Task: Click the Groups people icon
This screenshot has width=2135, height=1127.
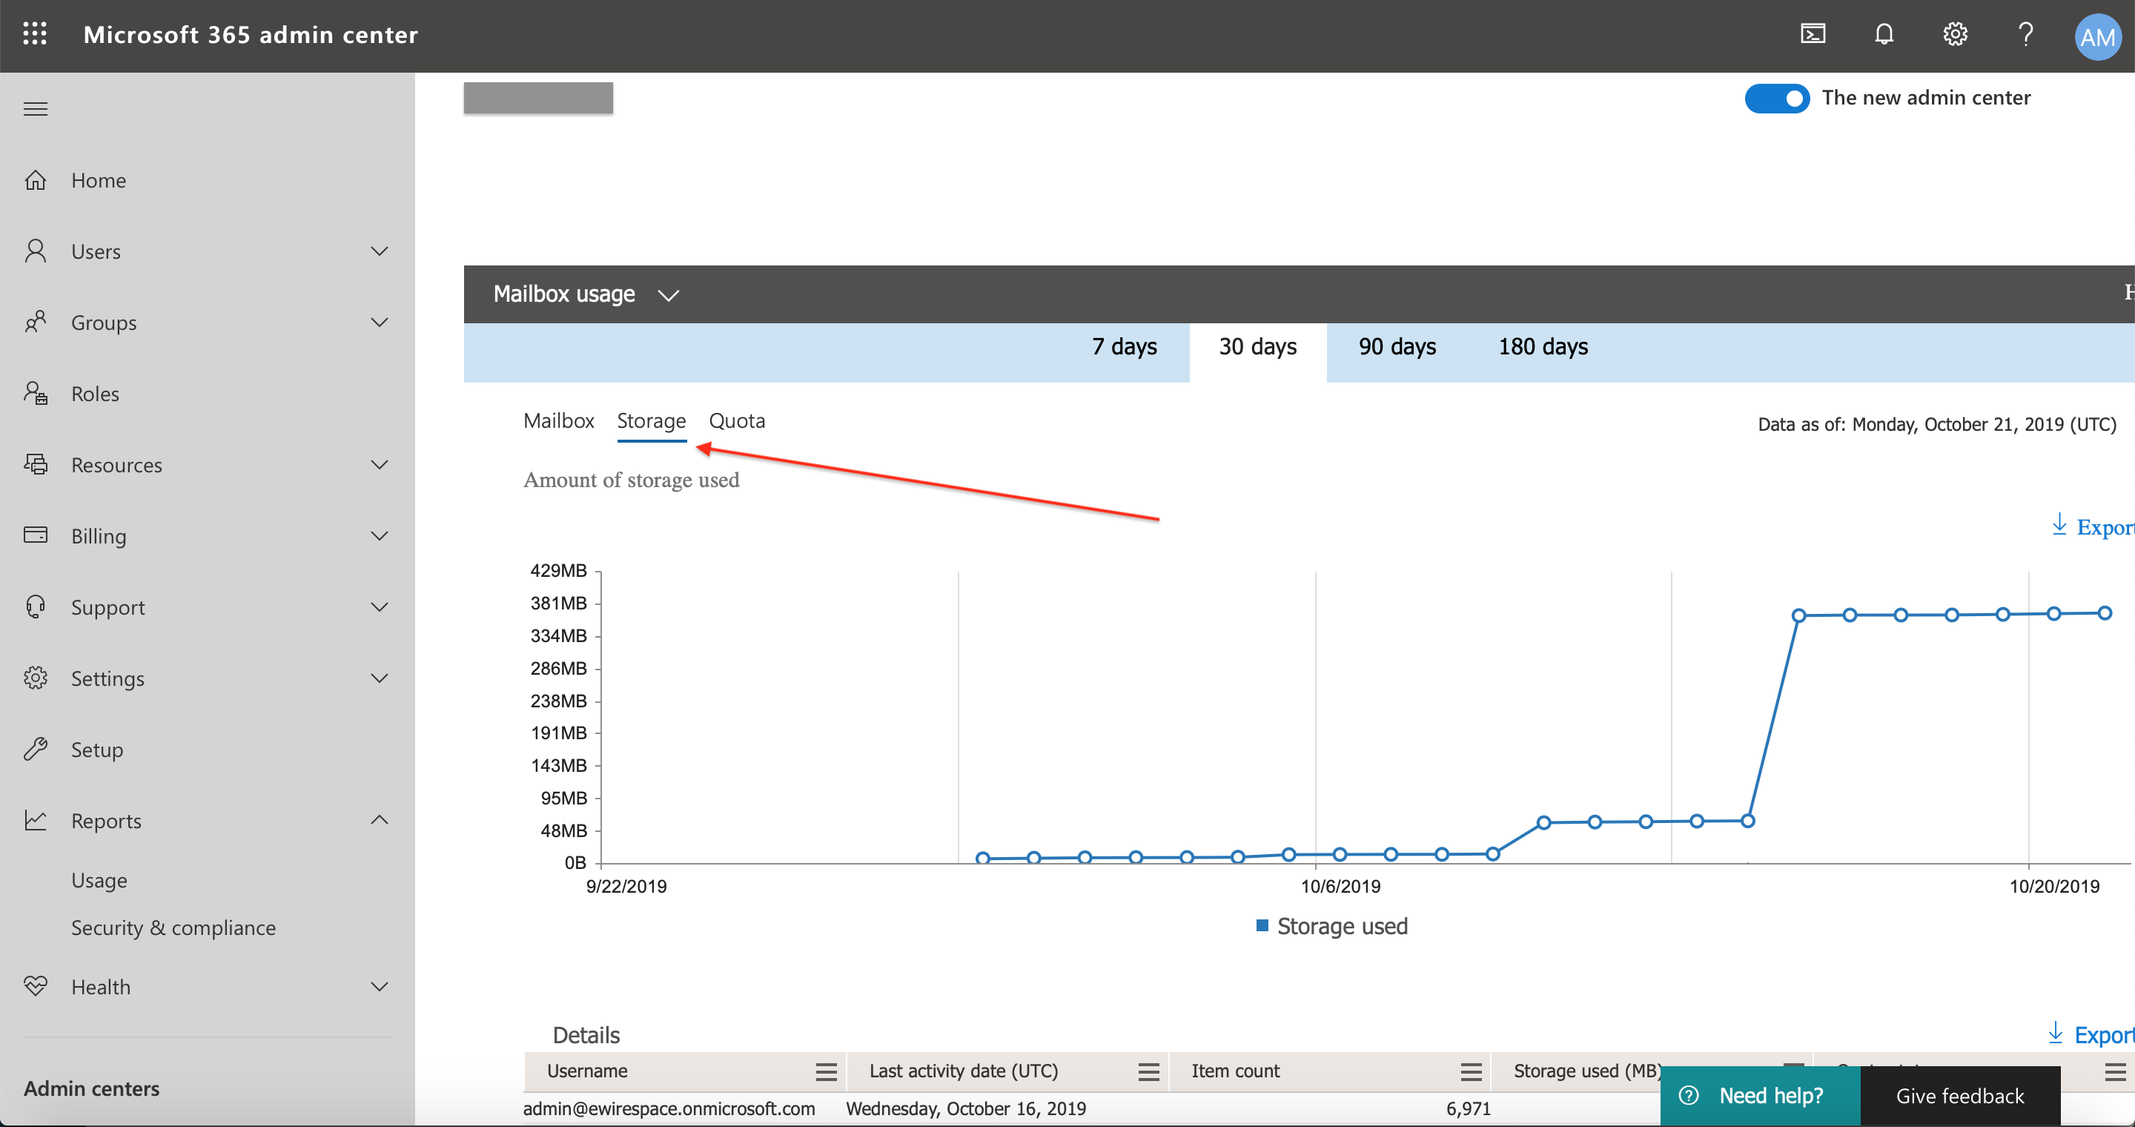Action: pyautogui.click(x=36, y=323)
